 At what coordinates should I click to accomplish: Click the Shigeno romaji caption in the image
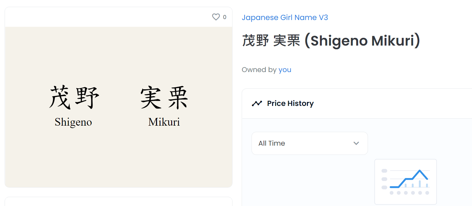click(x=73, y=122)
